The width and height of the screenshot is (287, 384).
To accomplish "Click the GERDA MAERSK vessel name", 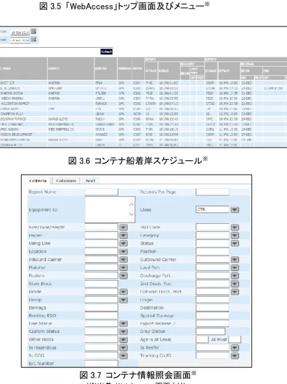I will pyautogui.click(x=13, y=99).
